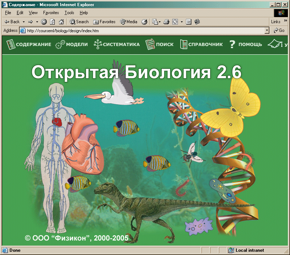
Task: Open Поиск (search) page
Action: point(159,44)
